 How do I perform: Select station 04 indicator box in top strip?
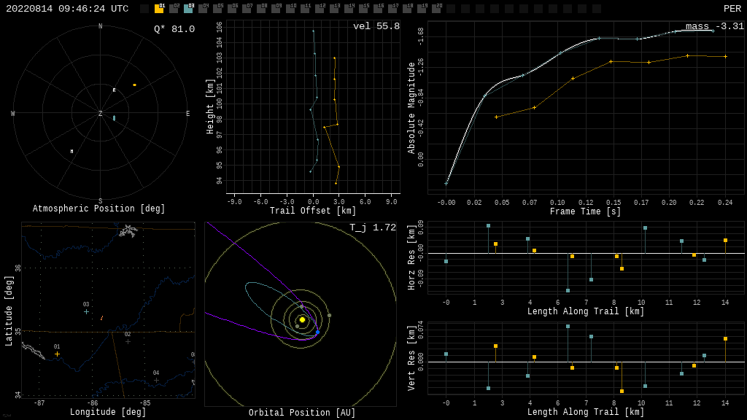204,8
